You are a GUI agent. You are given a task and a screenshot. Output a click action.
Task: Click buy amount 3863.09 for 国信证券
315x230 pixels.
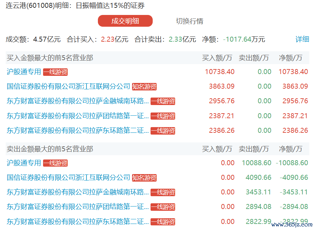click(x=222, y=87)
